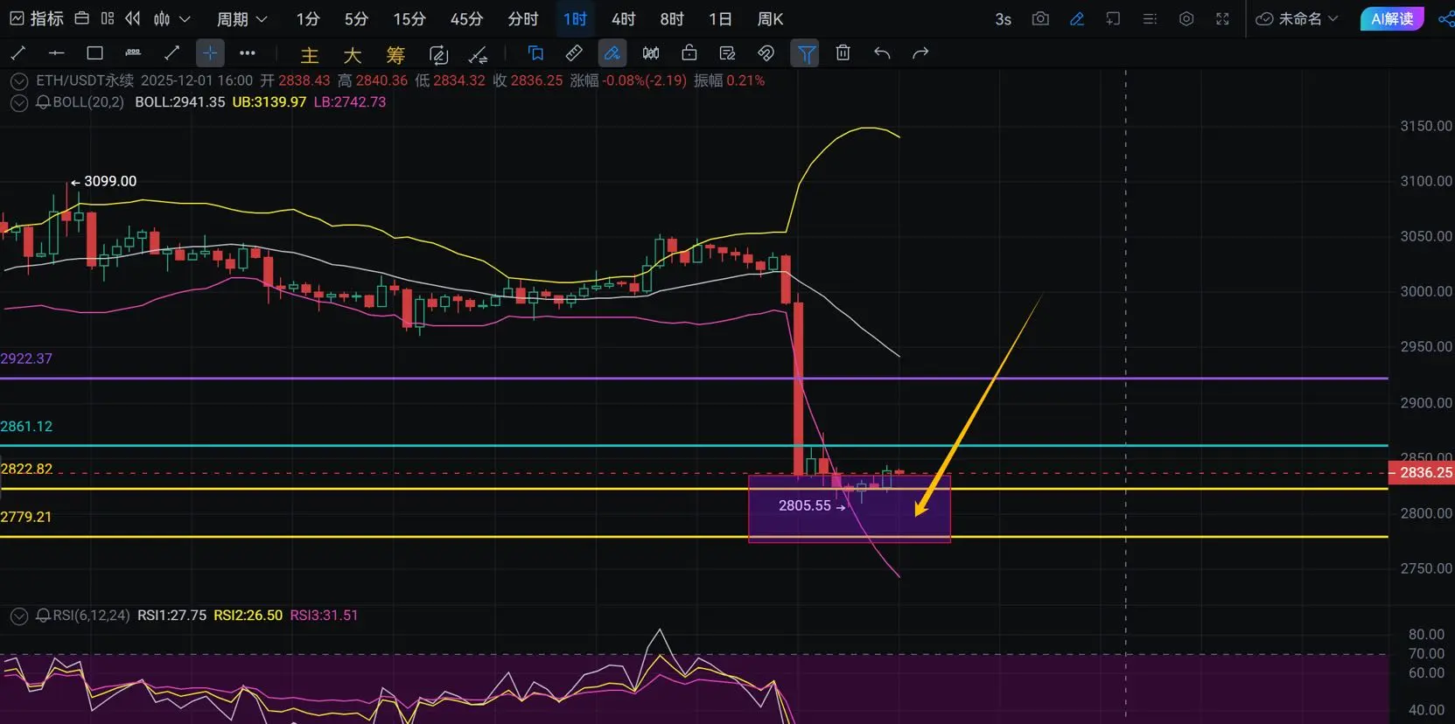This screenshot has height=724, width=1455.
Task: Select the 45分 timeframe tab
Action: pos(466,18)
